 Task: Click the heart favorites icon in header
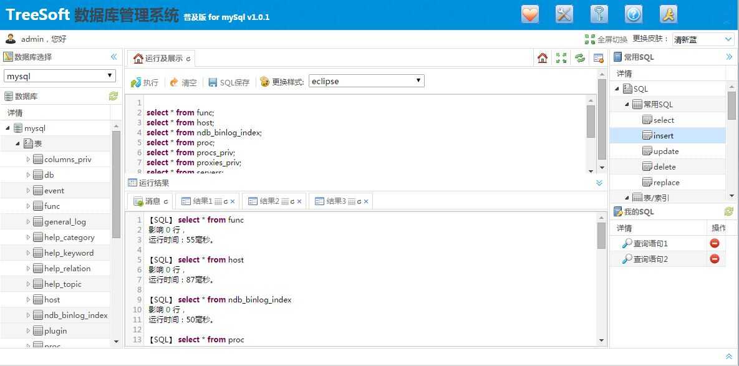tap(529, 14)
